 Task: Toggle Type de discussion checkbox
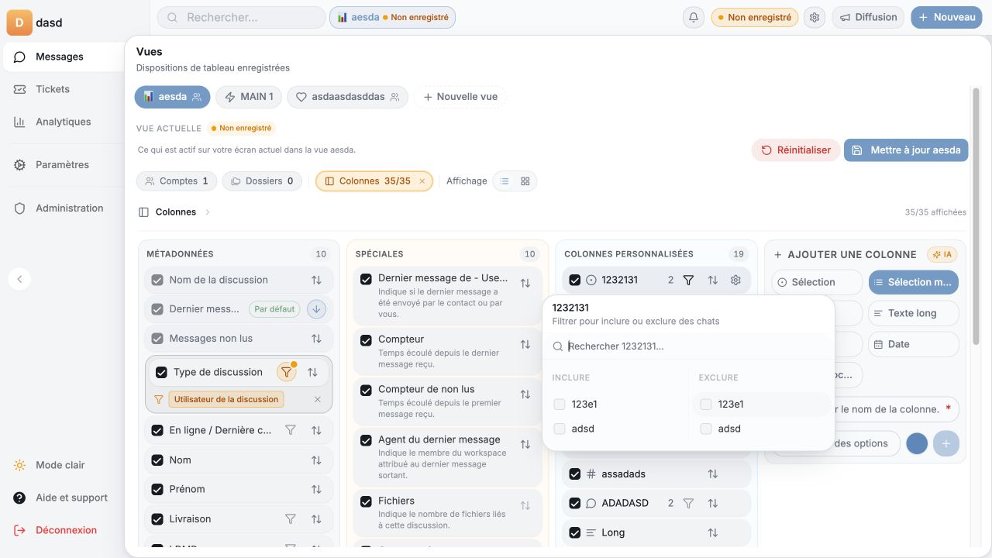point(161,372)
